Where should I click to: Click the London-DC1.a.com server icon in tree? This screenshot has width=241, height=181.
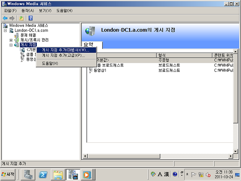[11, 31]
